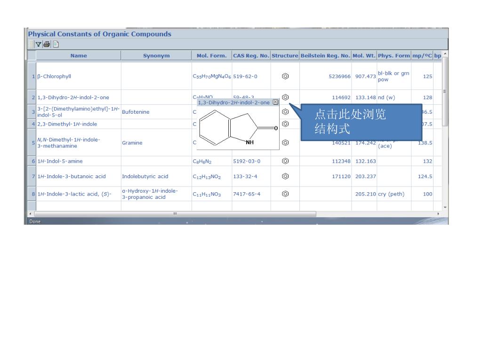Show structure icon for β-Chlorophyll row

tap(285, 76)
